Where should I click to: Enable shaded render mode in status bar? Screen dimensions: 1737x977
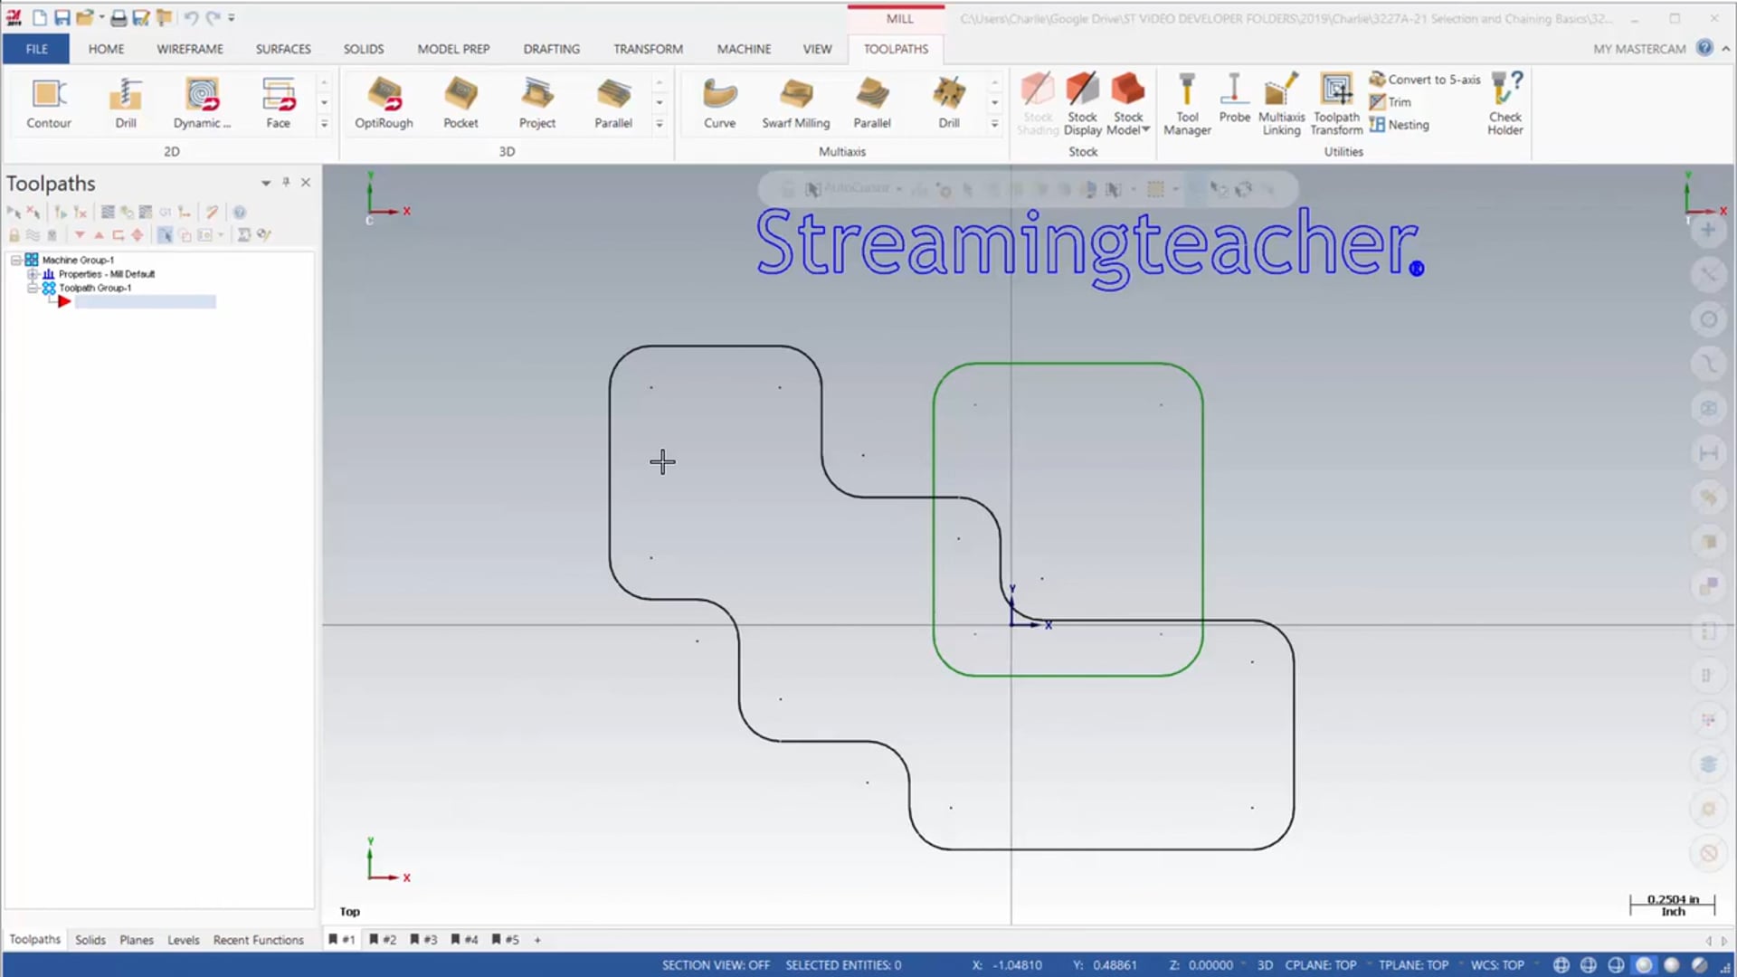1671,965
